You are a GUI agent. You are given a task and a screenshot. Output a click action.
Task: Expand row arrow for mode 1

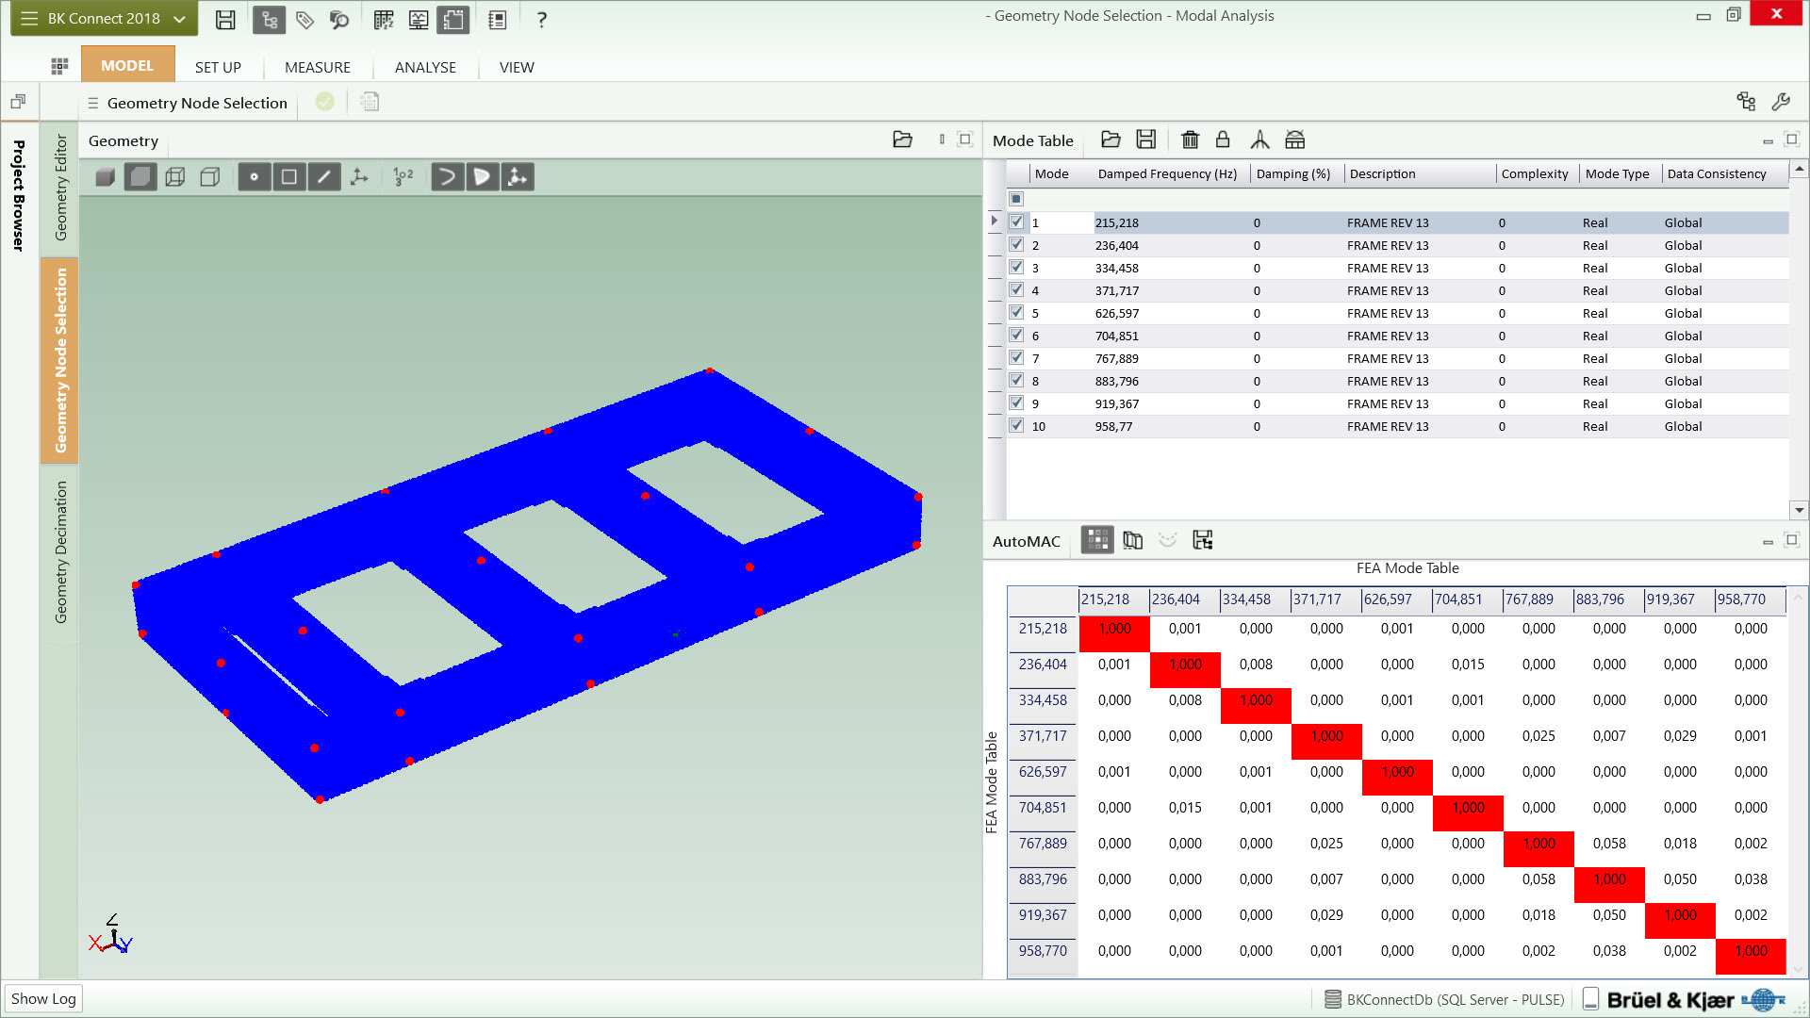click(x=994, y=222)
